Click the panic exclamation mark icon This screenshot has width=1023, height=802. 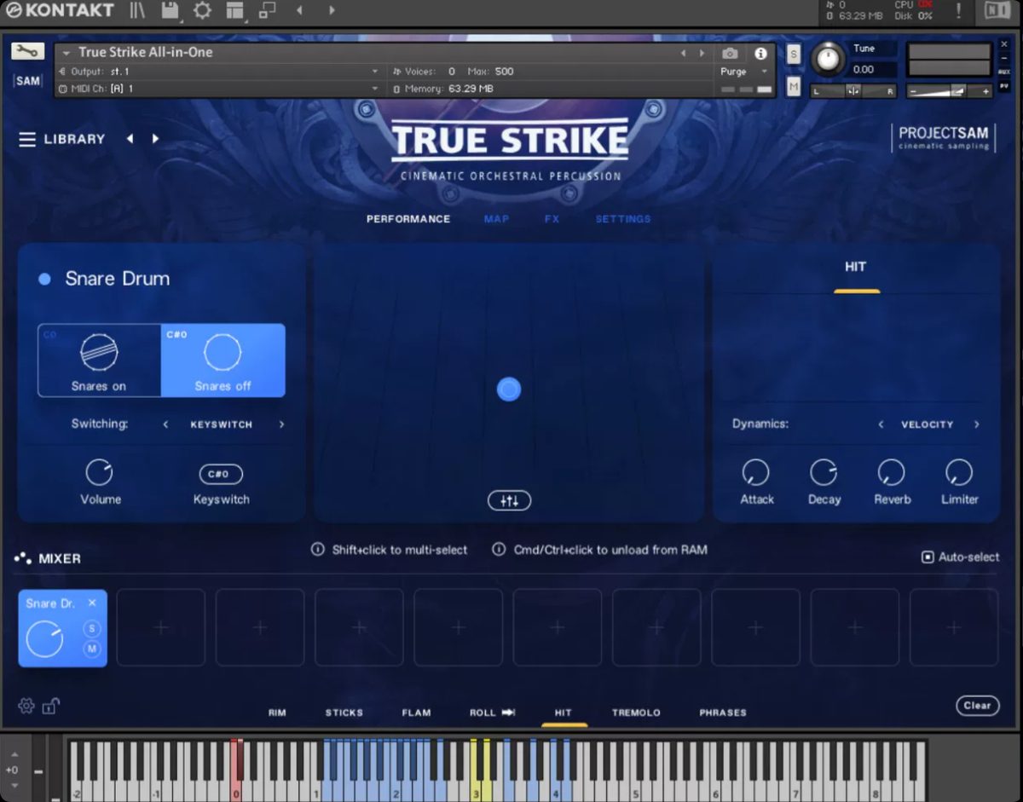click(959, 10)
